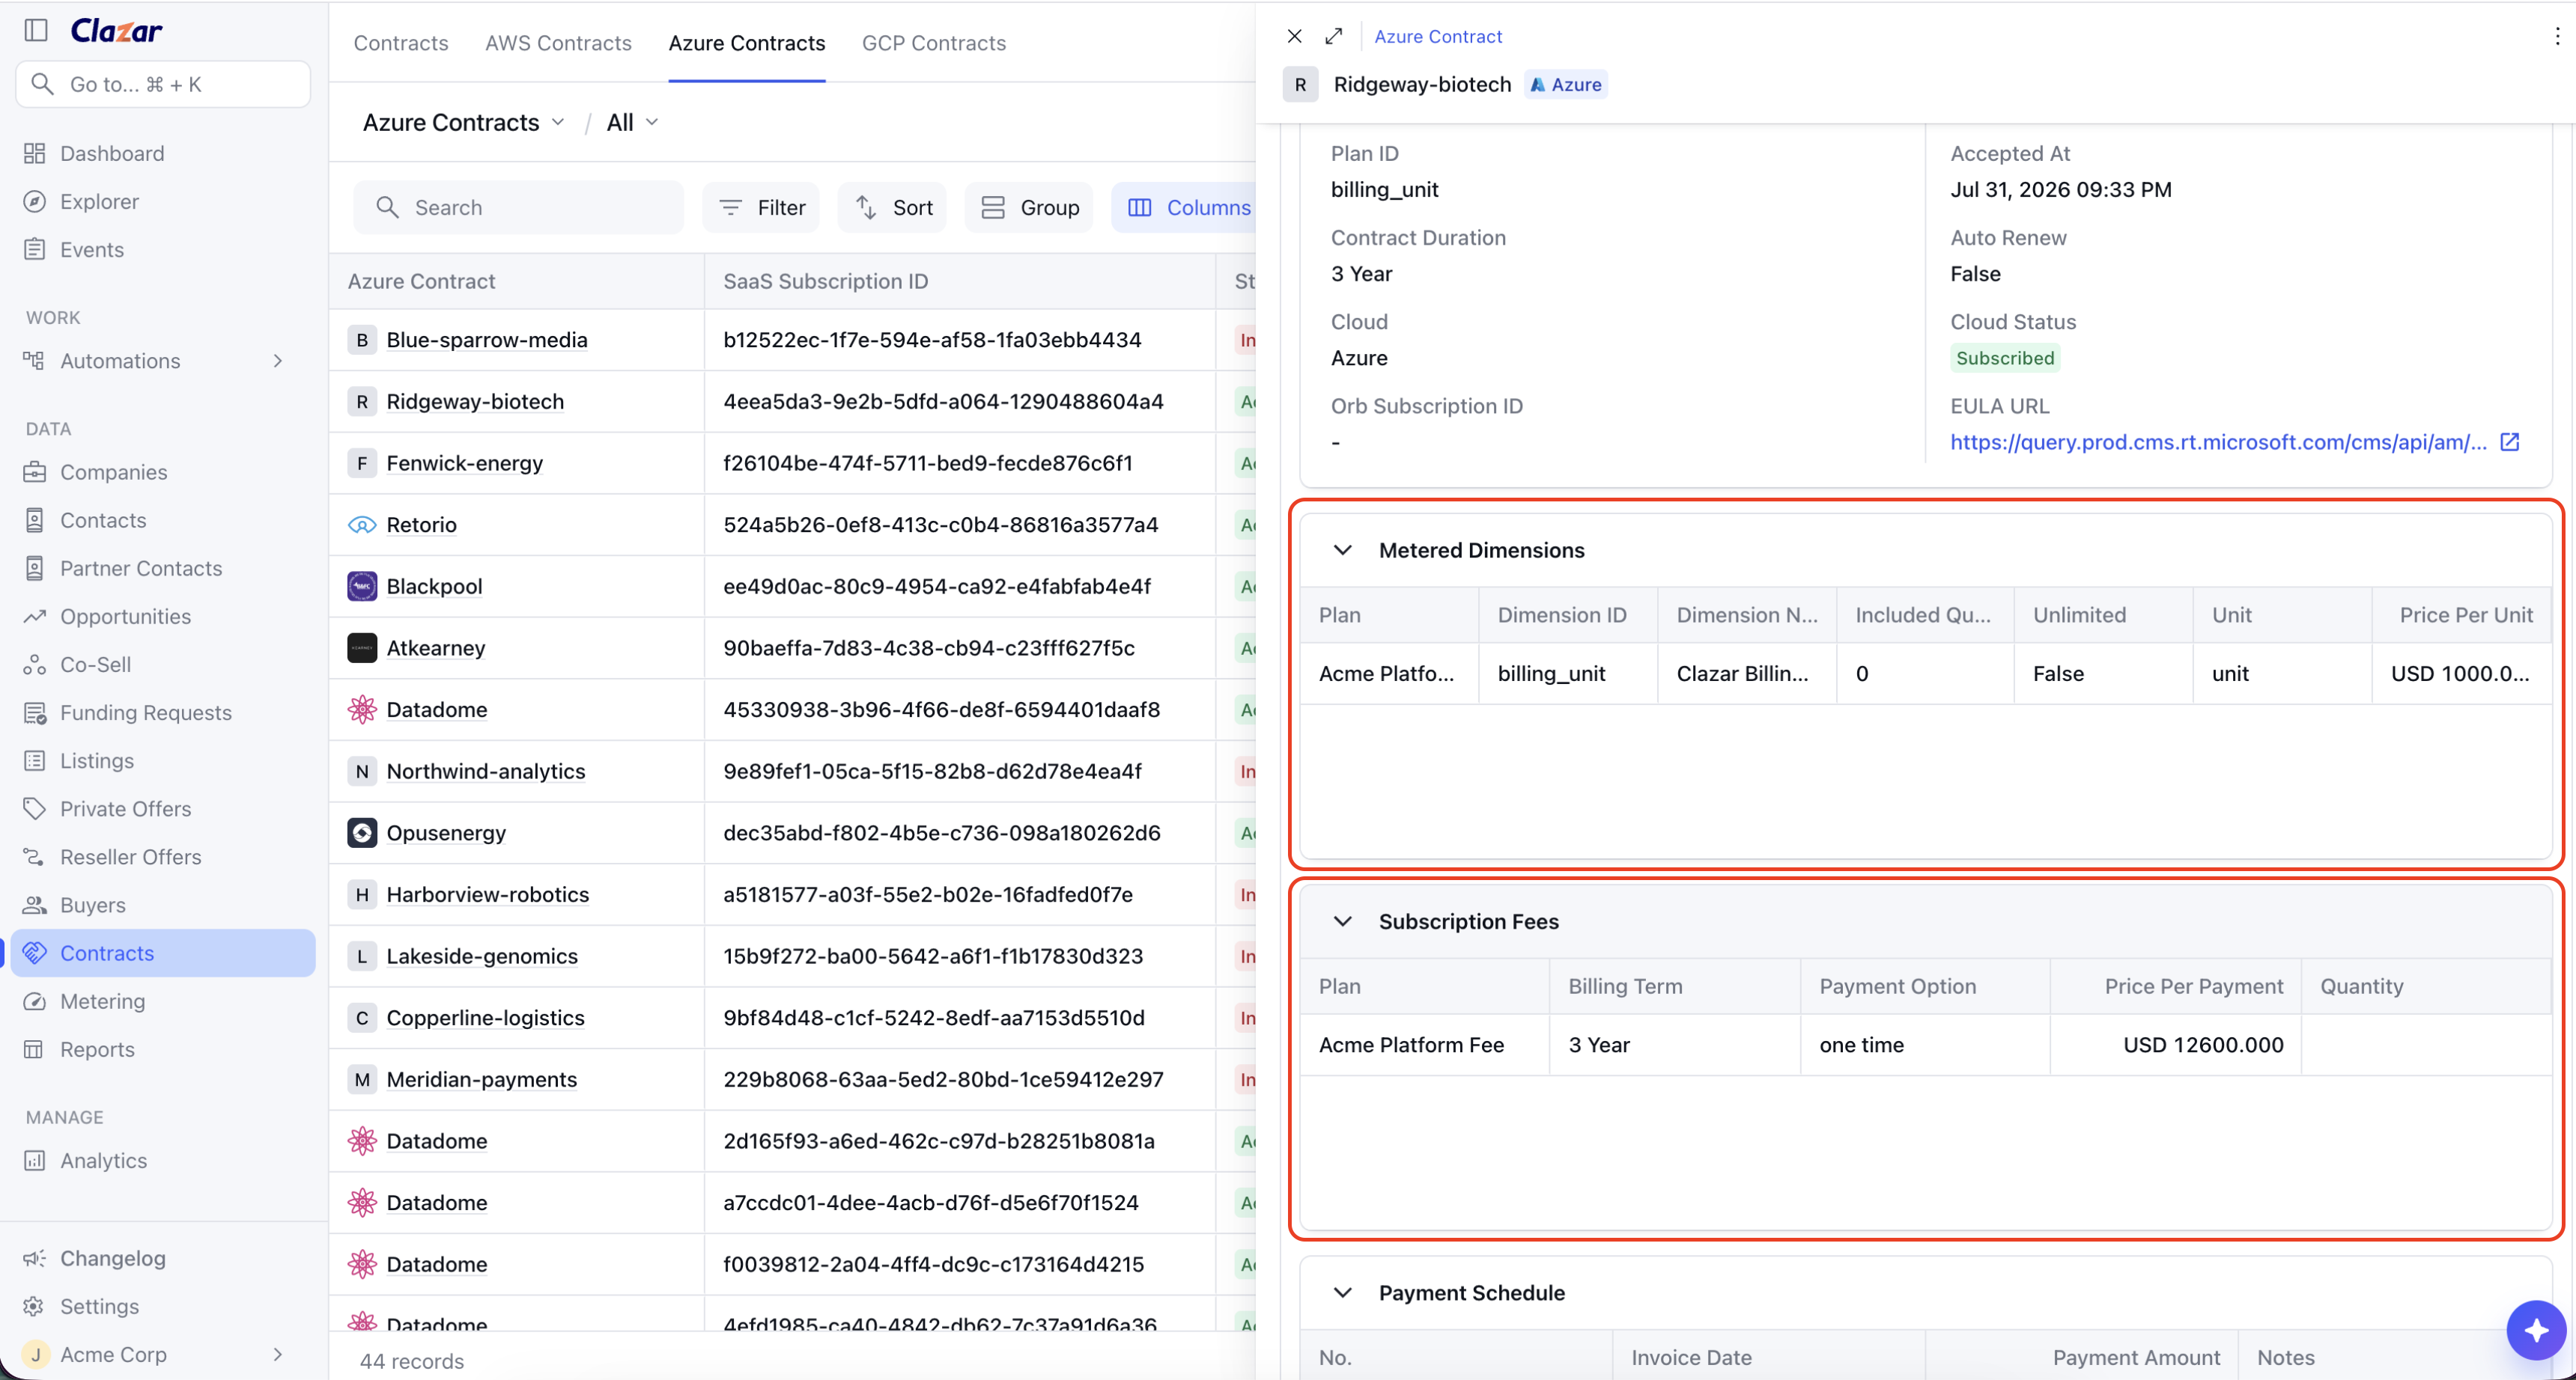Open the Opusenergy contract
Viewport: 2576px width, 1380px height.
446,832
